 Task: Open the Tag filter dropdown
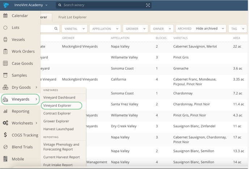[237, 29]
